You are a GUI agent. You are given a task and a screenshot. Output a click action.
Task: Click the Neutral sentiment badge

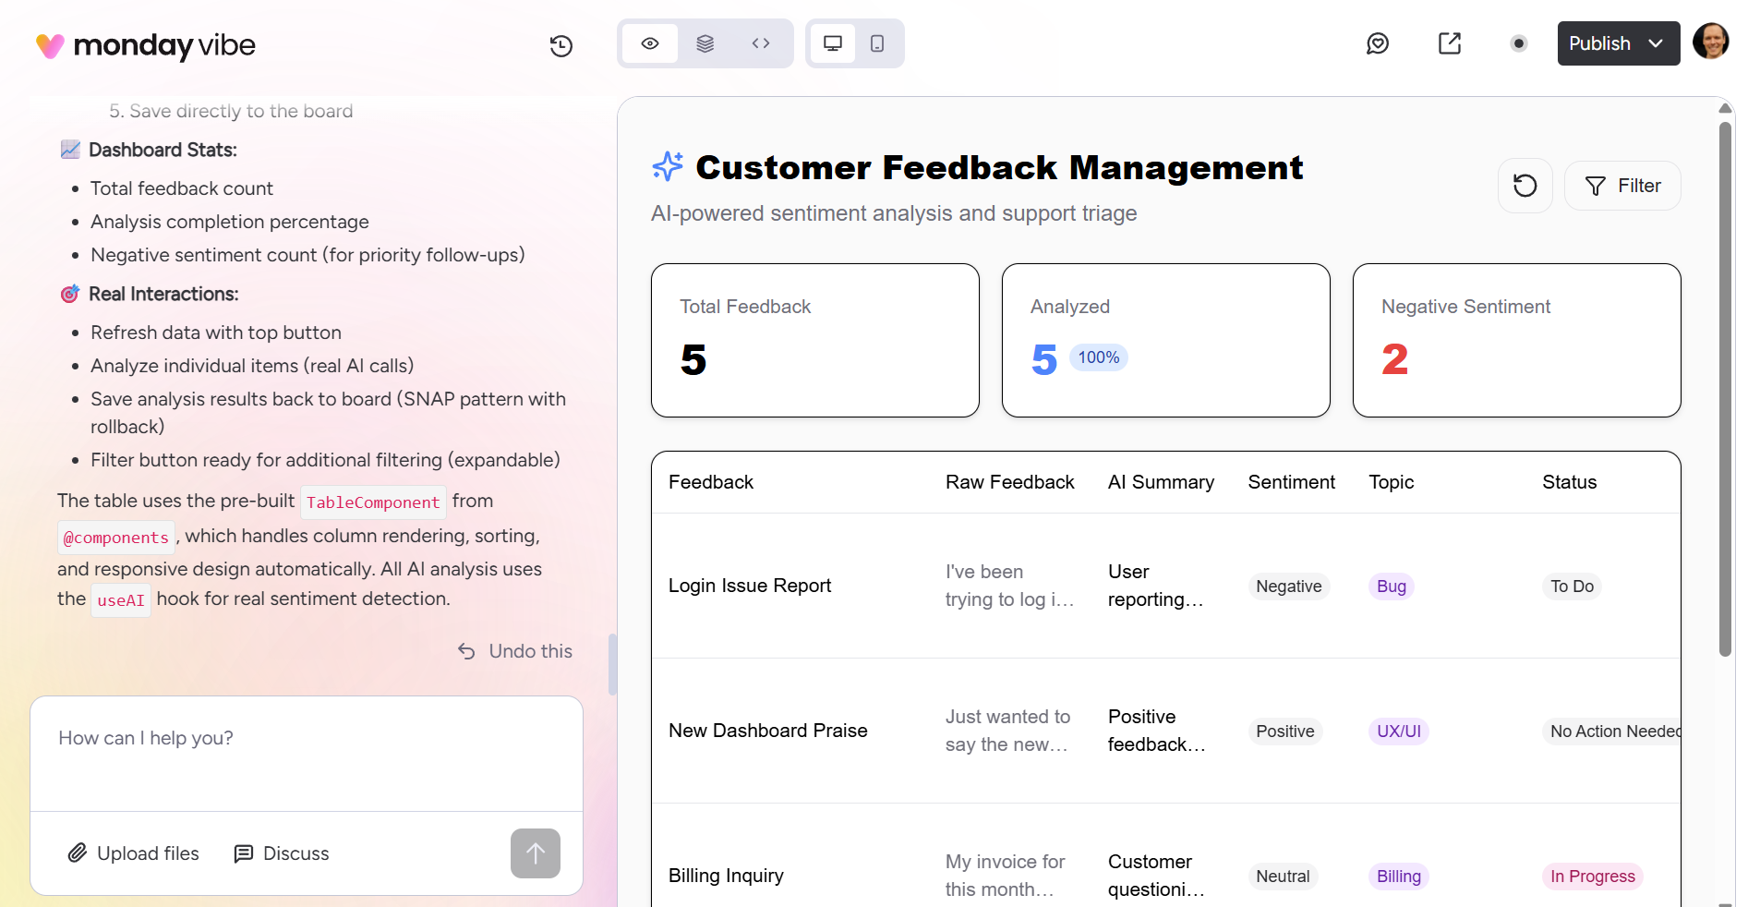point(1283,877)
